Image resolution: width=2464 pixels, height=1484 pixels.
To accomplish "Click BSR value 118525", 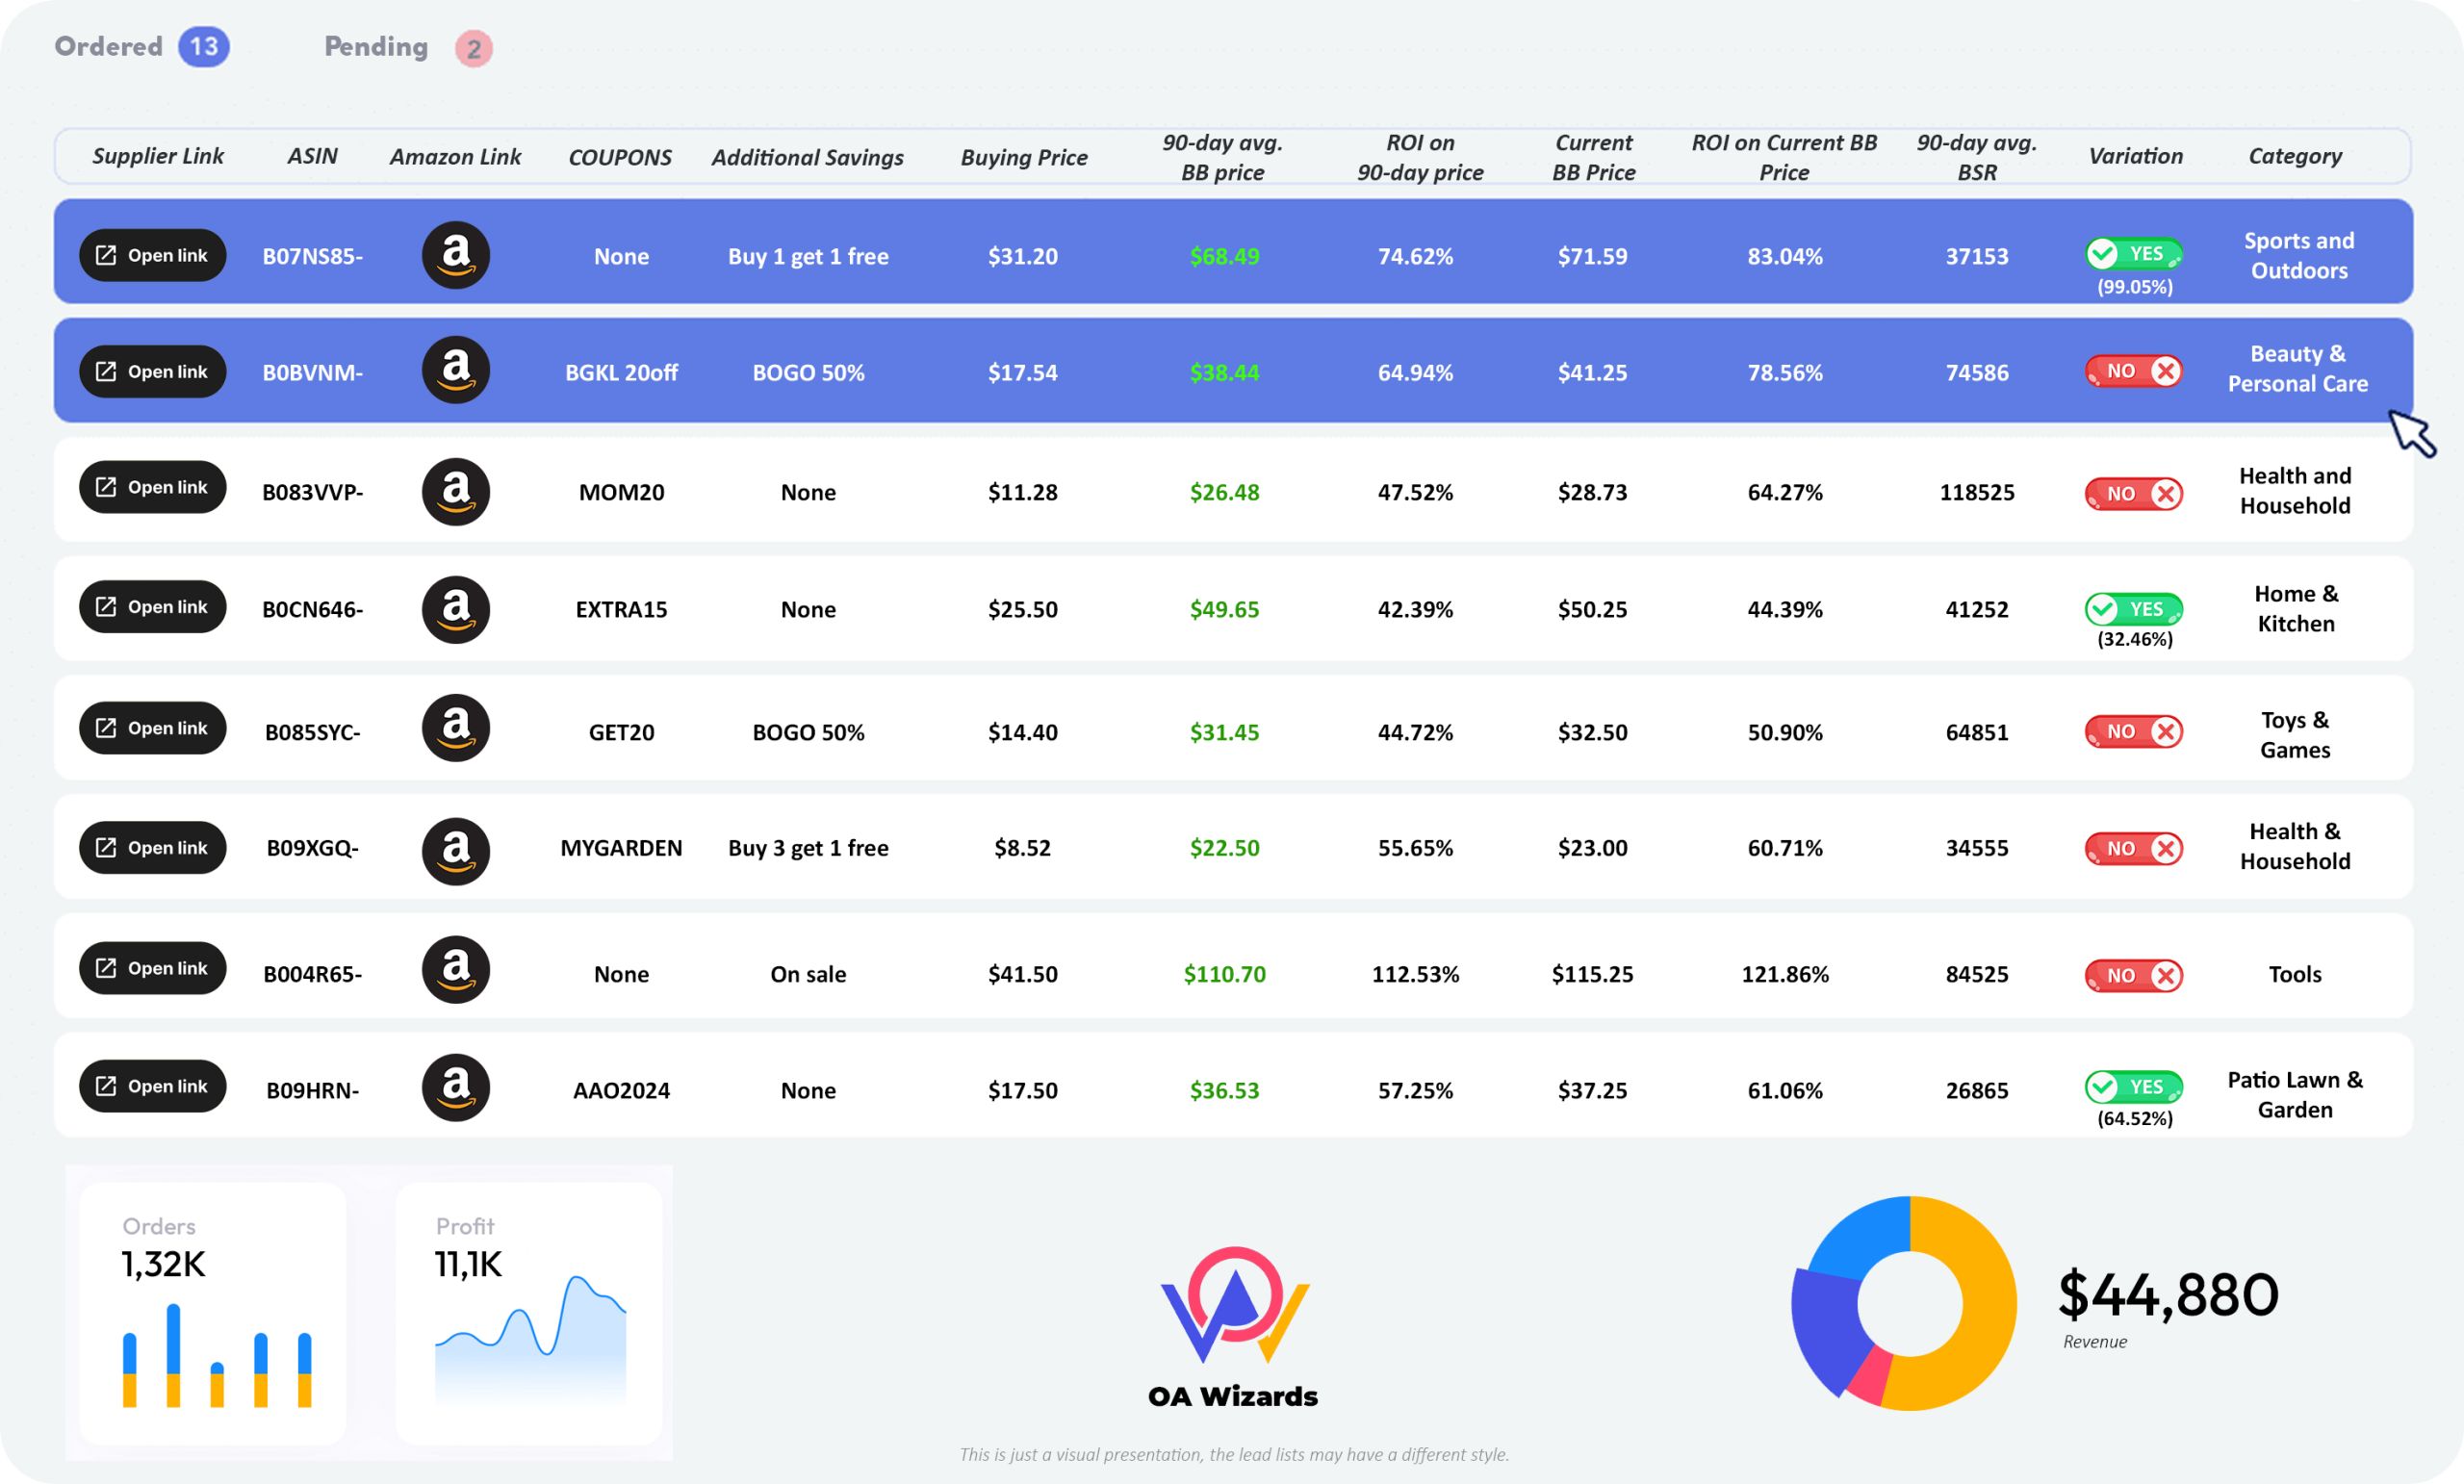I will pos(1976,492).
